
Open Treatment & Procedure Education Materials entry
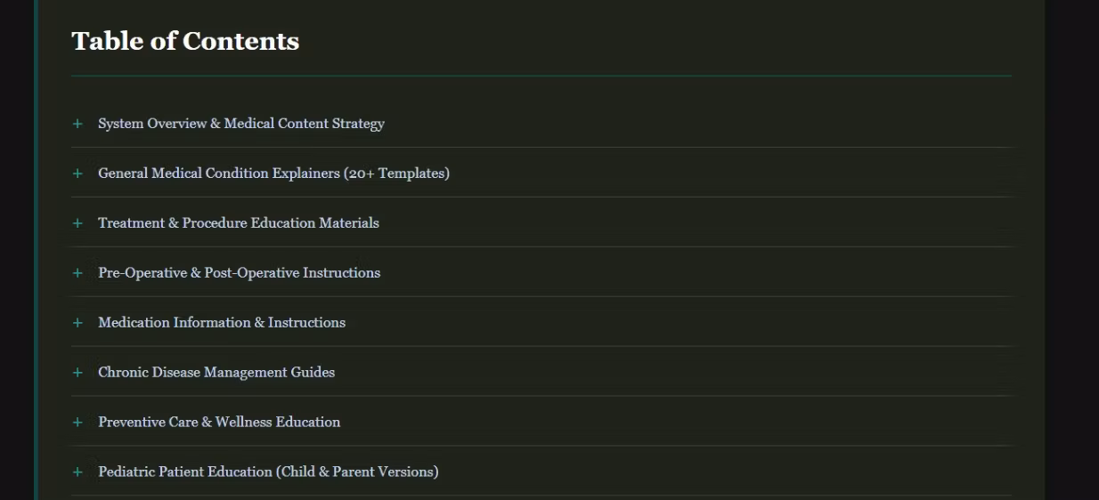pyautogui.click(x=238, y=223)
